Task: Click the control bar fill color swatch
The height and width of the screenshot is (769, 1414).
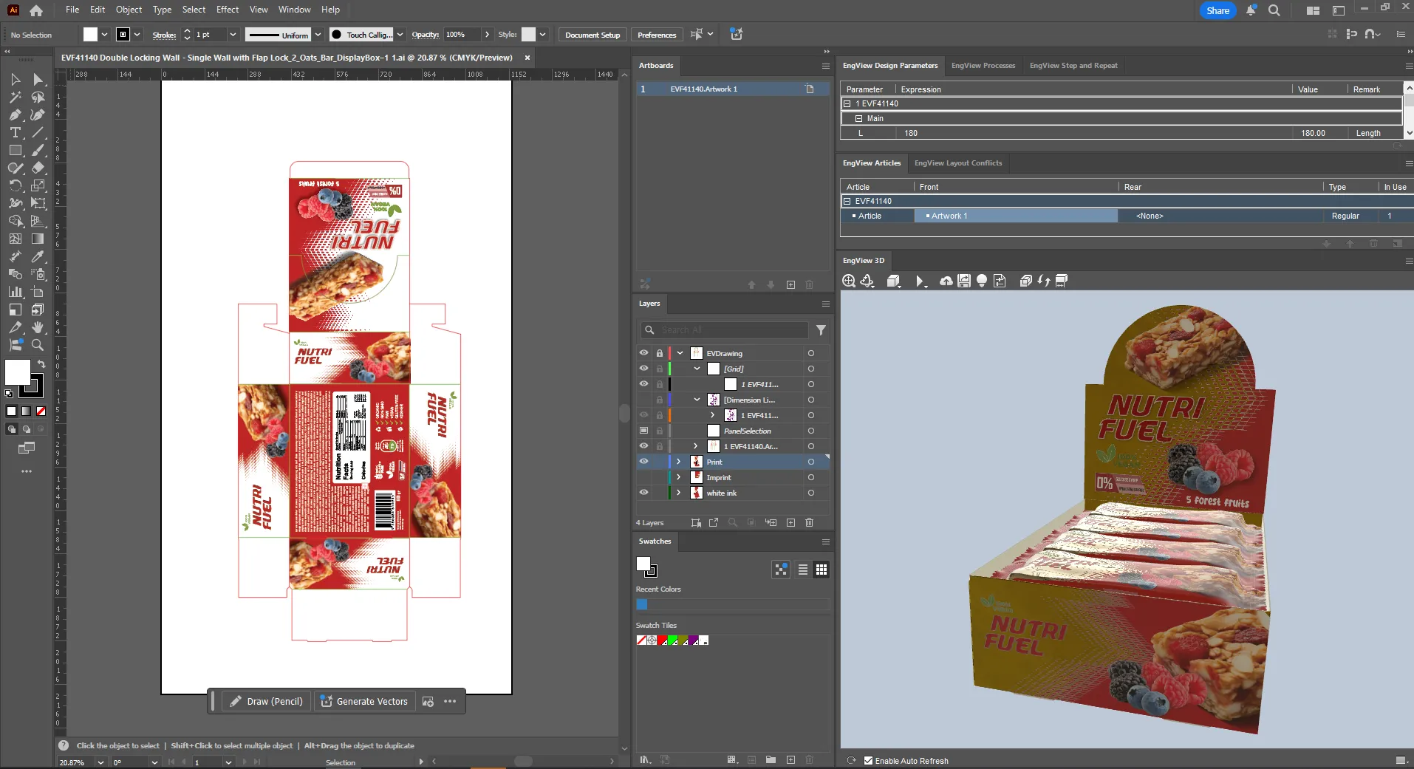Action: pos(90,35)
